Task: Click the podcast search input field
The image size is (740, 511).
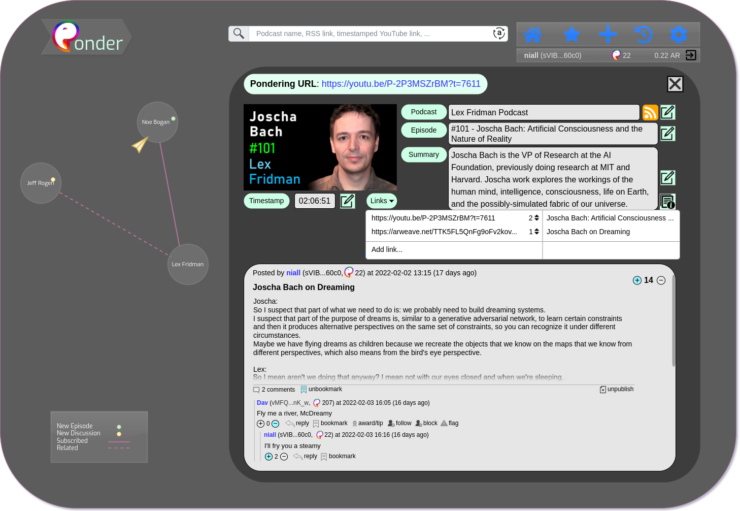Action: coord(371,34)
